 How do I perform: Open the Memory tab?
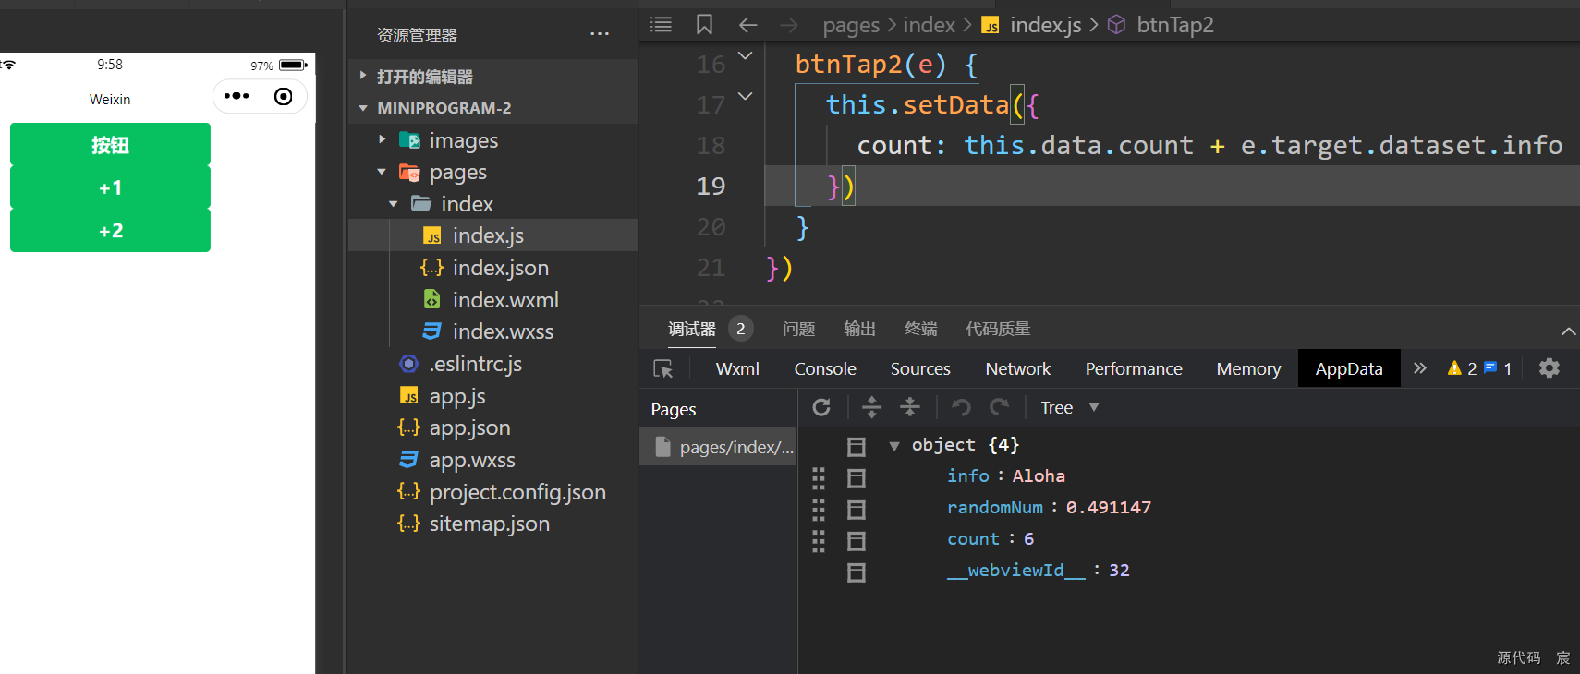(1248, 368)
